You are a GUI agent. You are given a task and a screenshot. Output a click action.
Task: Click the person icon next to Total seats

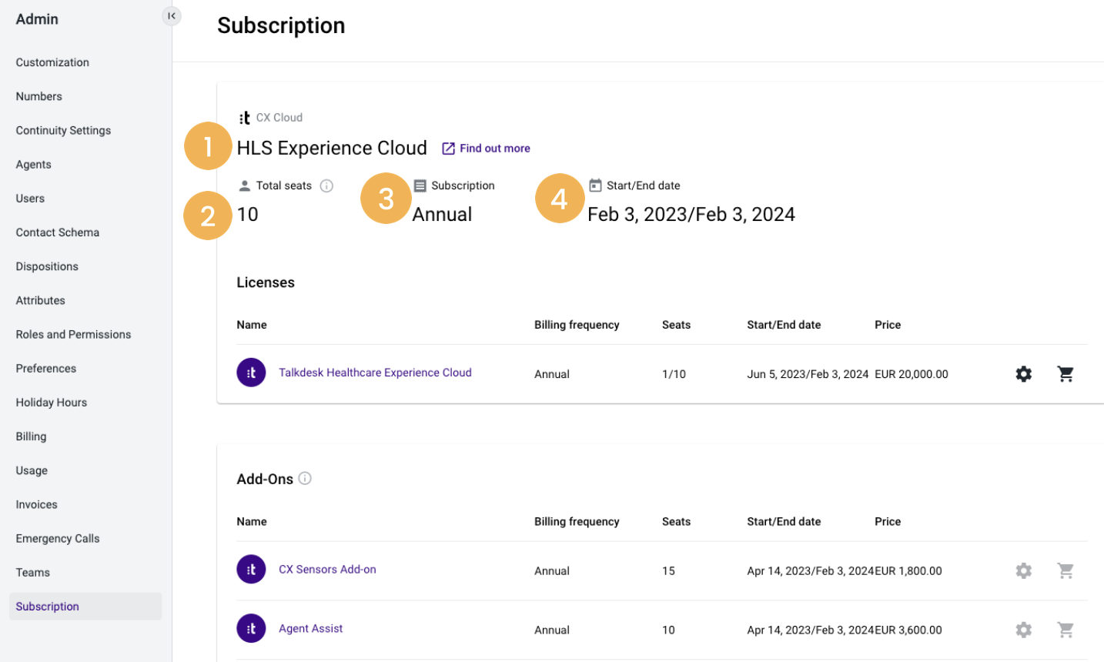click(x=244, y=185)
